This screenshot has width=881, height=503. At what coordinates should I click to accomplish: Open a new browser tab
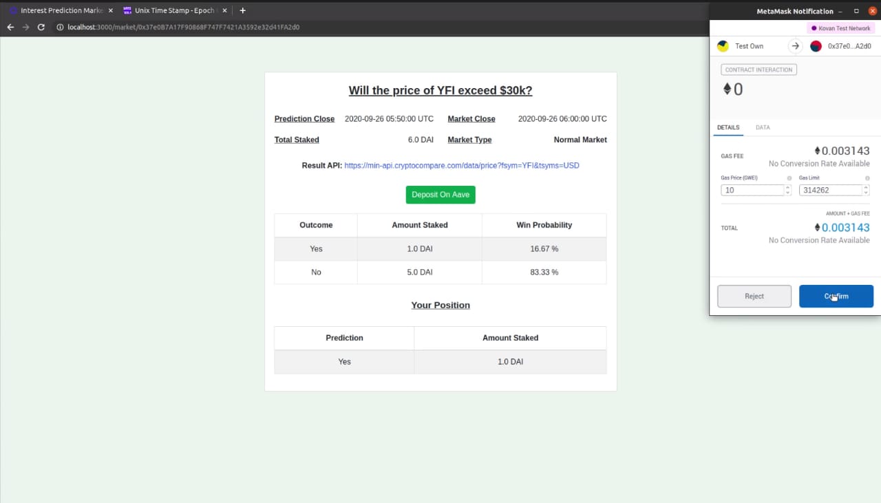[x=242, y=10]
